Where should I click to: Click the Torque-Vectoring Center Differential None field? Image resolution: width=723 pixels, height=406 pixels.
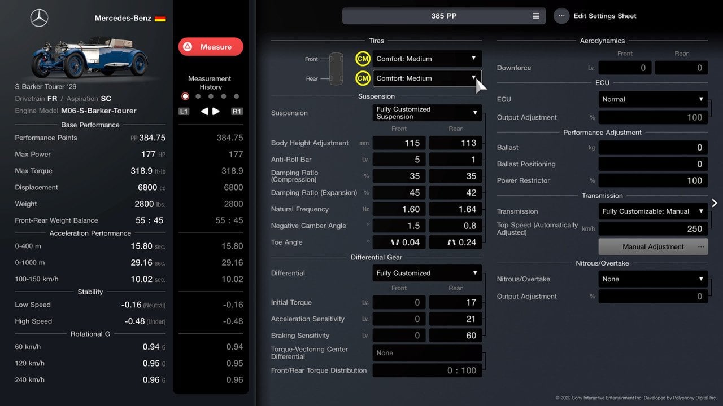427,353
